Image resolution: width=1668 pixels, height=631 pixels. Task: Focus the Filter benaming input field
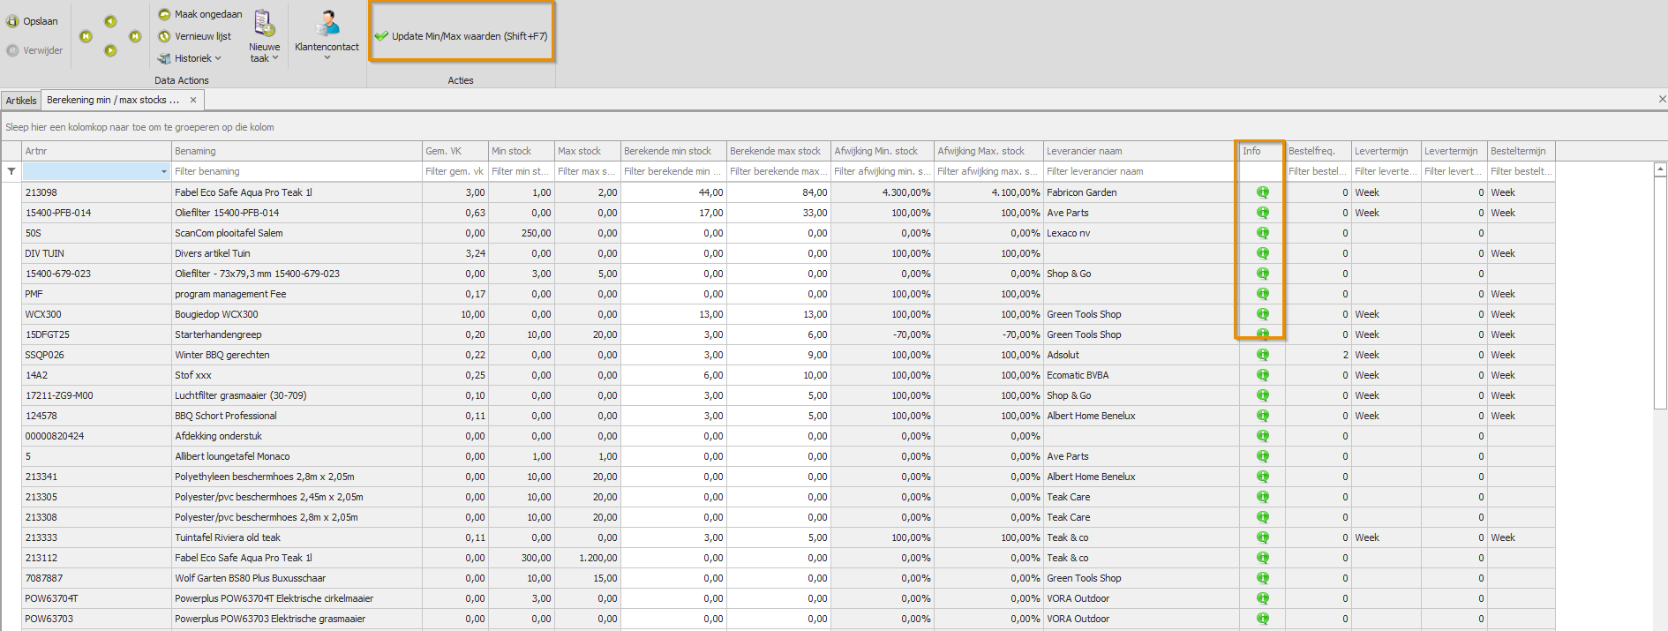click(297, 171)
